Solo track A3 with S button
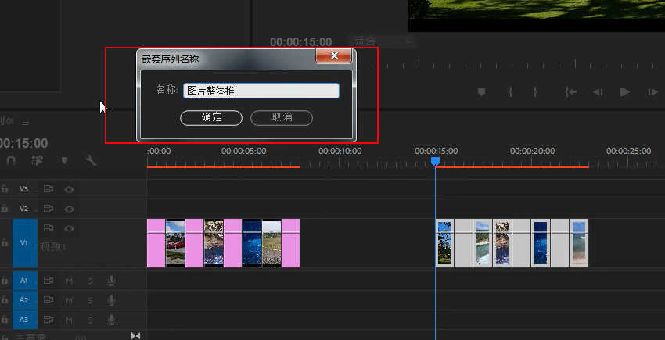The width and height of the screenshot is (665, 340). [90, 320]
